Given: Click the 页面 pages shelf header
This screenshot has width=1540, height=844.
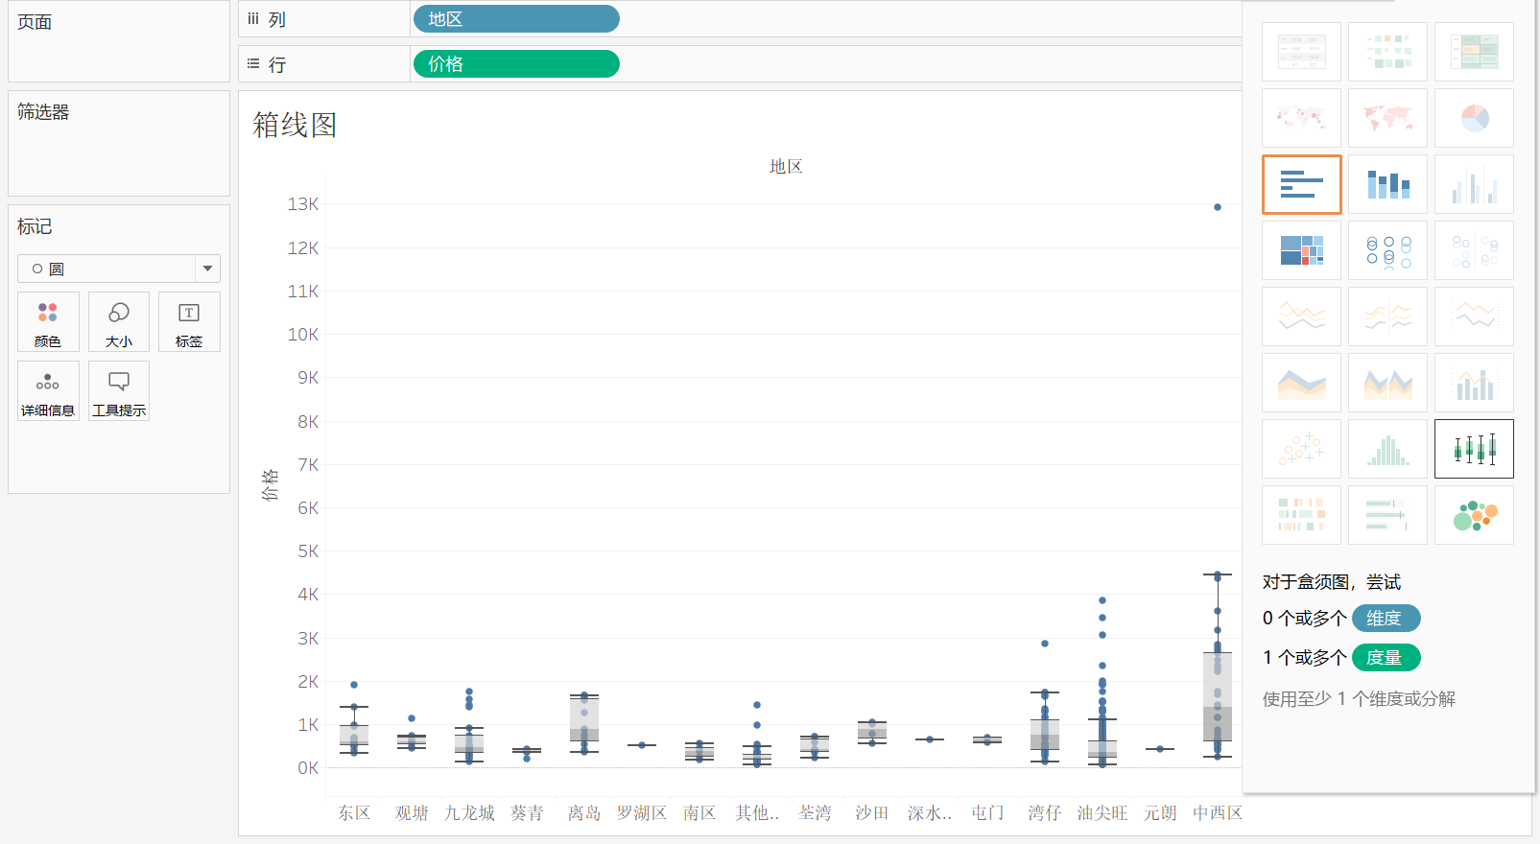Looking at the screenshot, I should click(35, 22).
